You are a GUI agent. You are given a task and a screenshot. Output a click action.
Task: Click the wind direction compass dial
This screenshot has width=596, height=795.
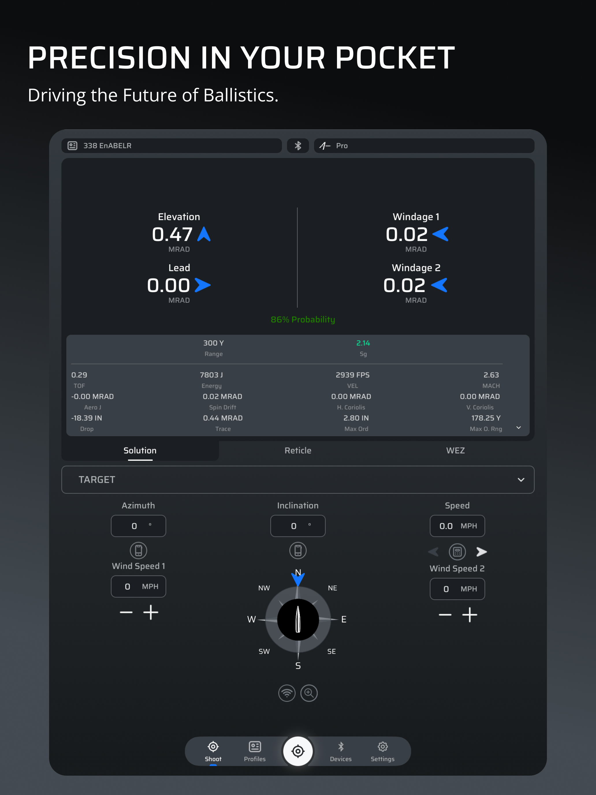coord(298,619)
